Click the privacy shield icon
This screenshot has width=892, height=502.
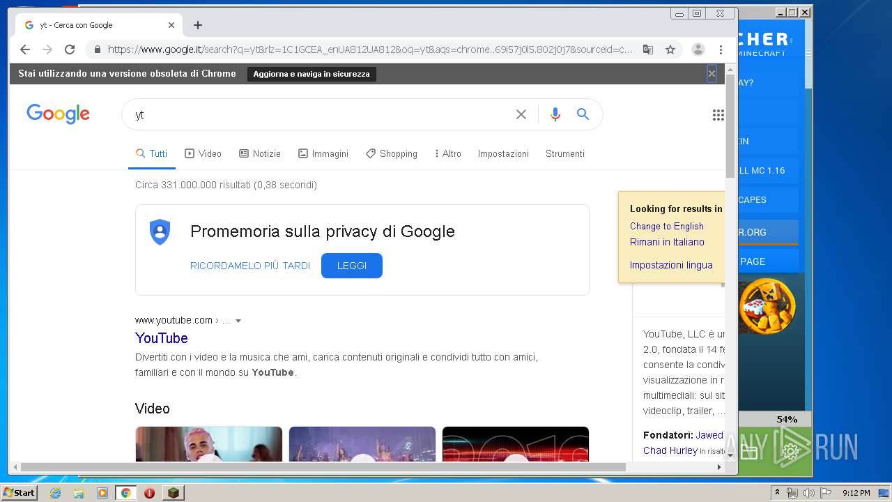160,231
